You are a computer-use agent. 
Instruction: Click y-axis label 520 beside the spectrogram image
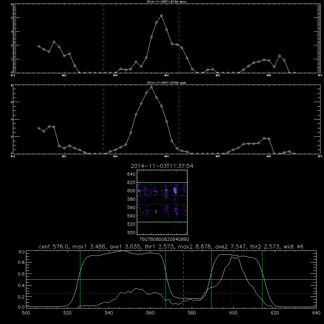131,224
